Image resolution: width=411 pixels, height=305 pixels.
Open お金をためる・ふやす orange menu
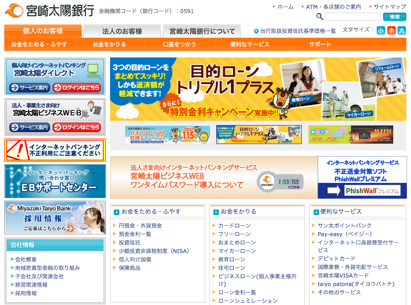[39, 44]
